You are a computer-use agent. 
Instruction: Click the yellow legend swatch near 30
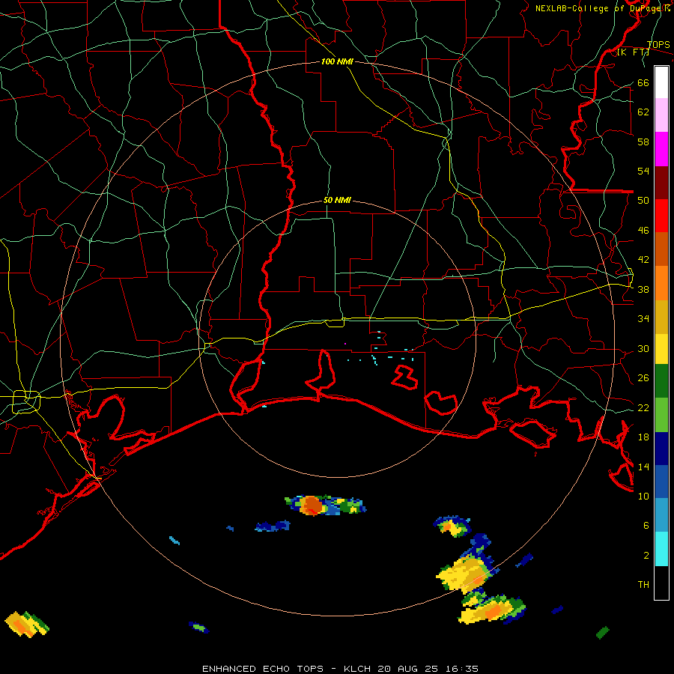[x=661, y=349]
